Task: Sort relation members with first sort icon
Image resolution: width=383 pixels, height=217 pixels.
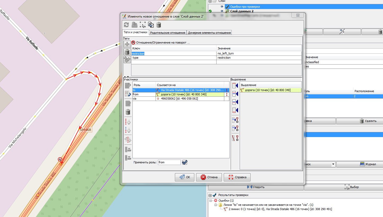Action: click(x=128, y=122)
